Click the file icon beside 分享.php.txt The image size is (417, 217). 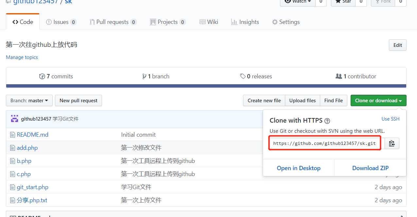click(x=12, y=200)
